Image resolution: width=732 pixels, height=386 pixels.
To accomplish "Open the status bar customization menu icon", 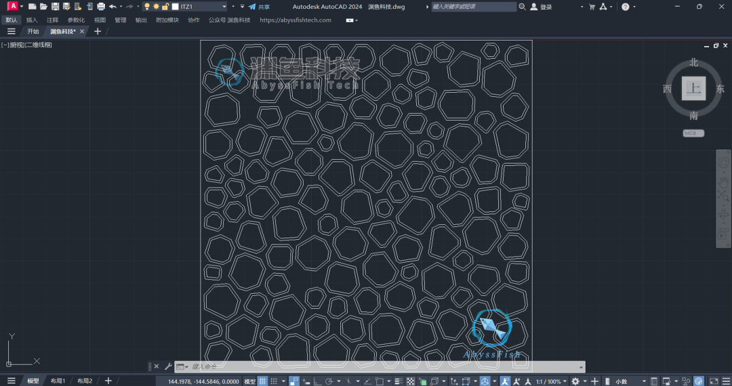I will [x=725, y=381].
